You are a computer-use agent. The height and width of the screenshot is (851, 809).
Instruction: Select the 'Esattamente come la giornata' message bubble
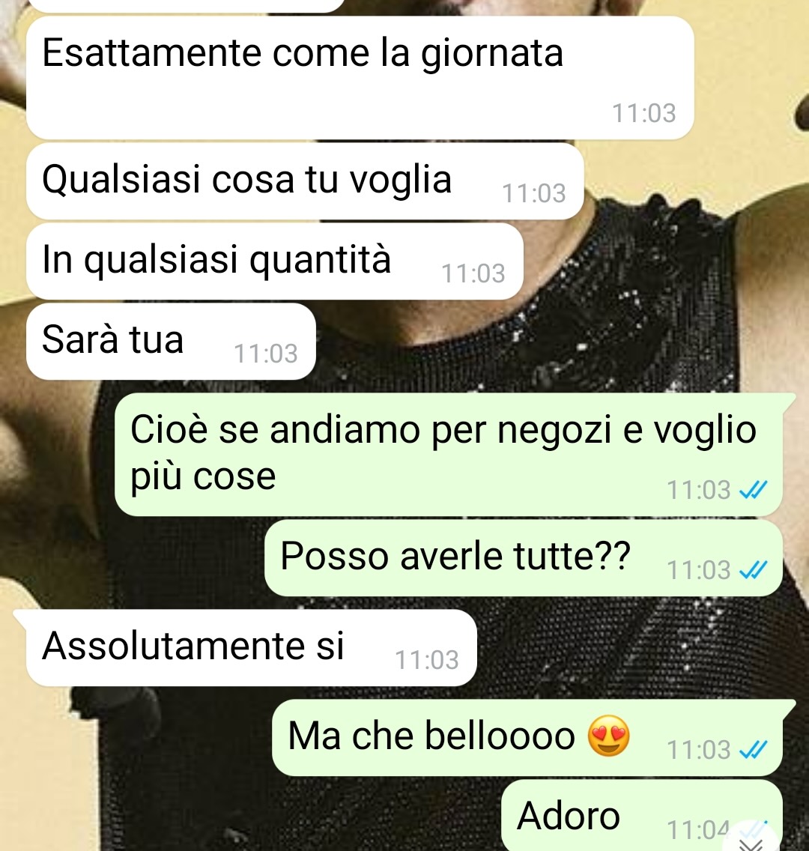click(x=360, y=78)
